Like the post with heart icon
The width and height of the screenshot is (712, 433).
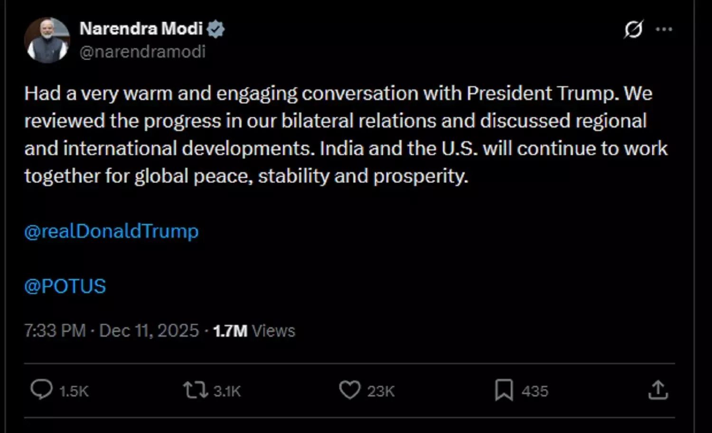350,390
